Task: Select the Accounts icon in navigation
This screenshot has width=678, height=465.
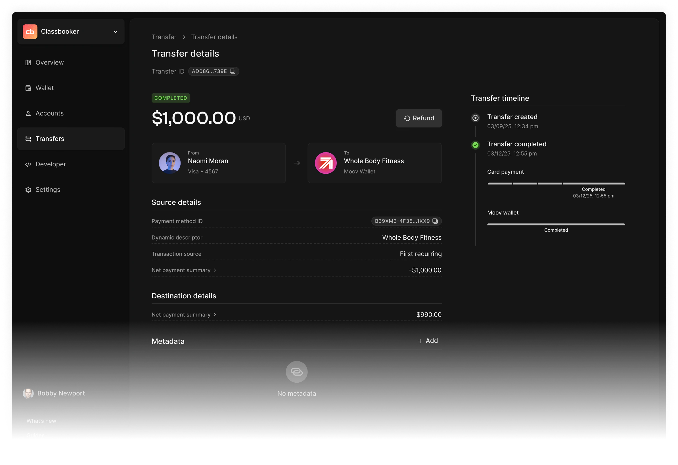Action: point(28,113)
